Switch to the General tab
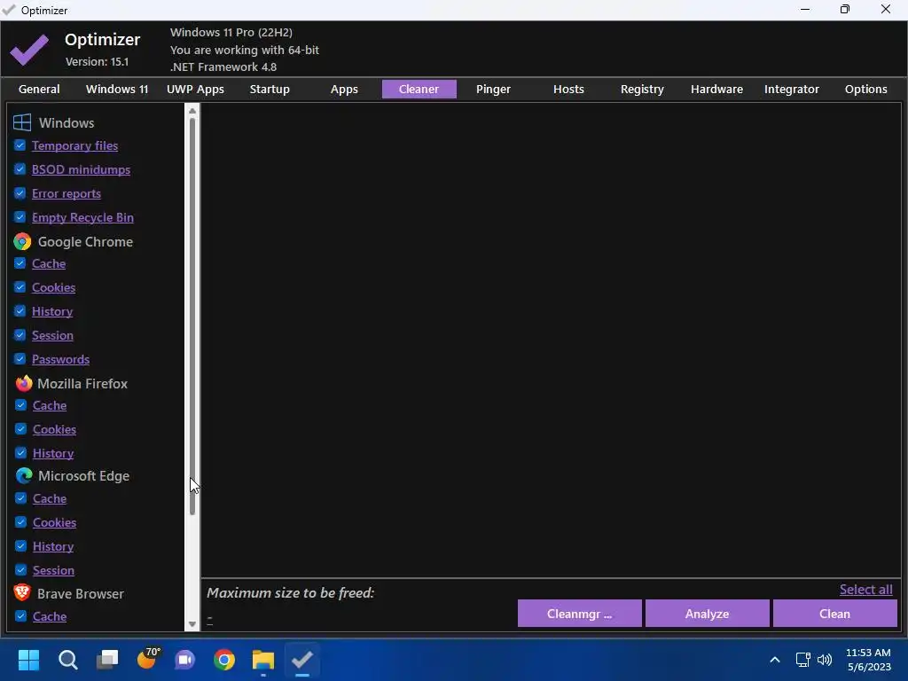 click(x=39, y=90)
